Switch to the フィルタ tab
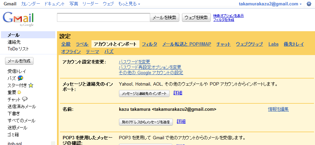The height and width of the screenshot is (145, 315). coord(149,44)
